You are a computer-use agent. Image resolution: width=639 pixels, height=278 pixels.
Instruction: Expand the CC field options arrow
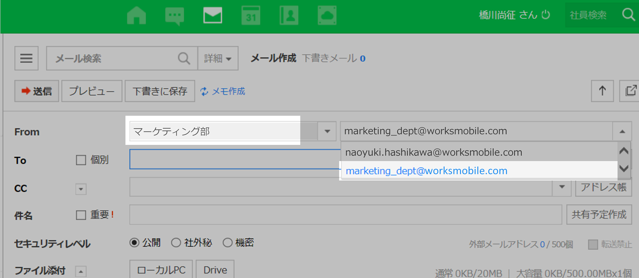[81, 189]
